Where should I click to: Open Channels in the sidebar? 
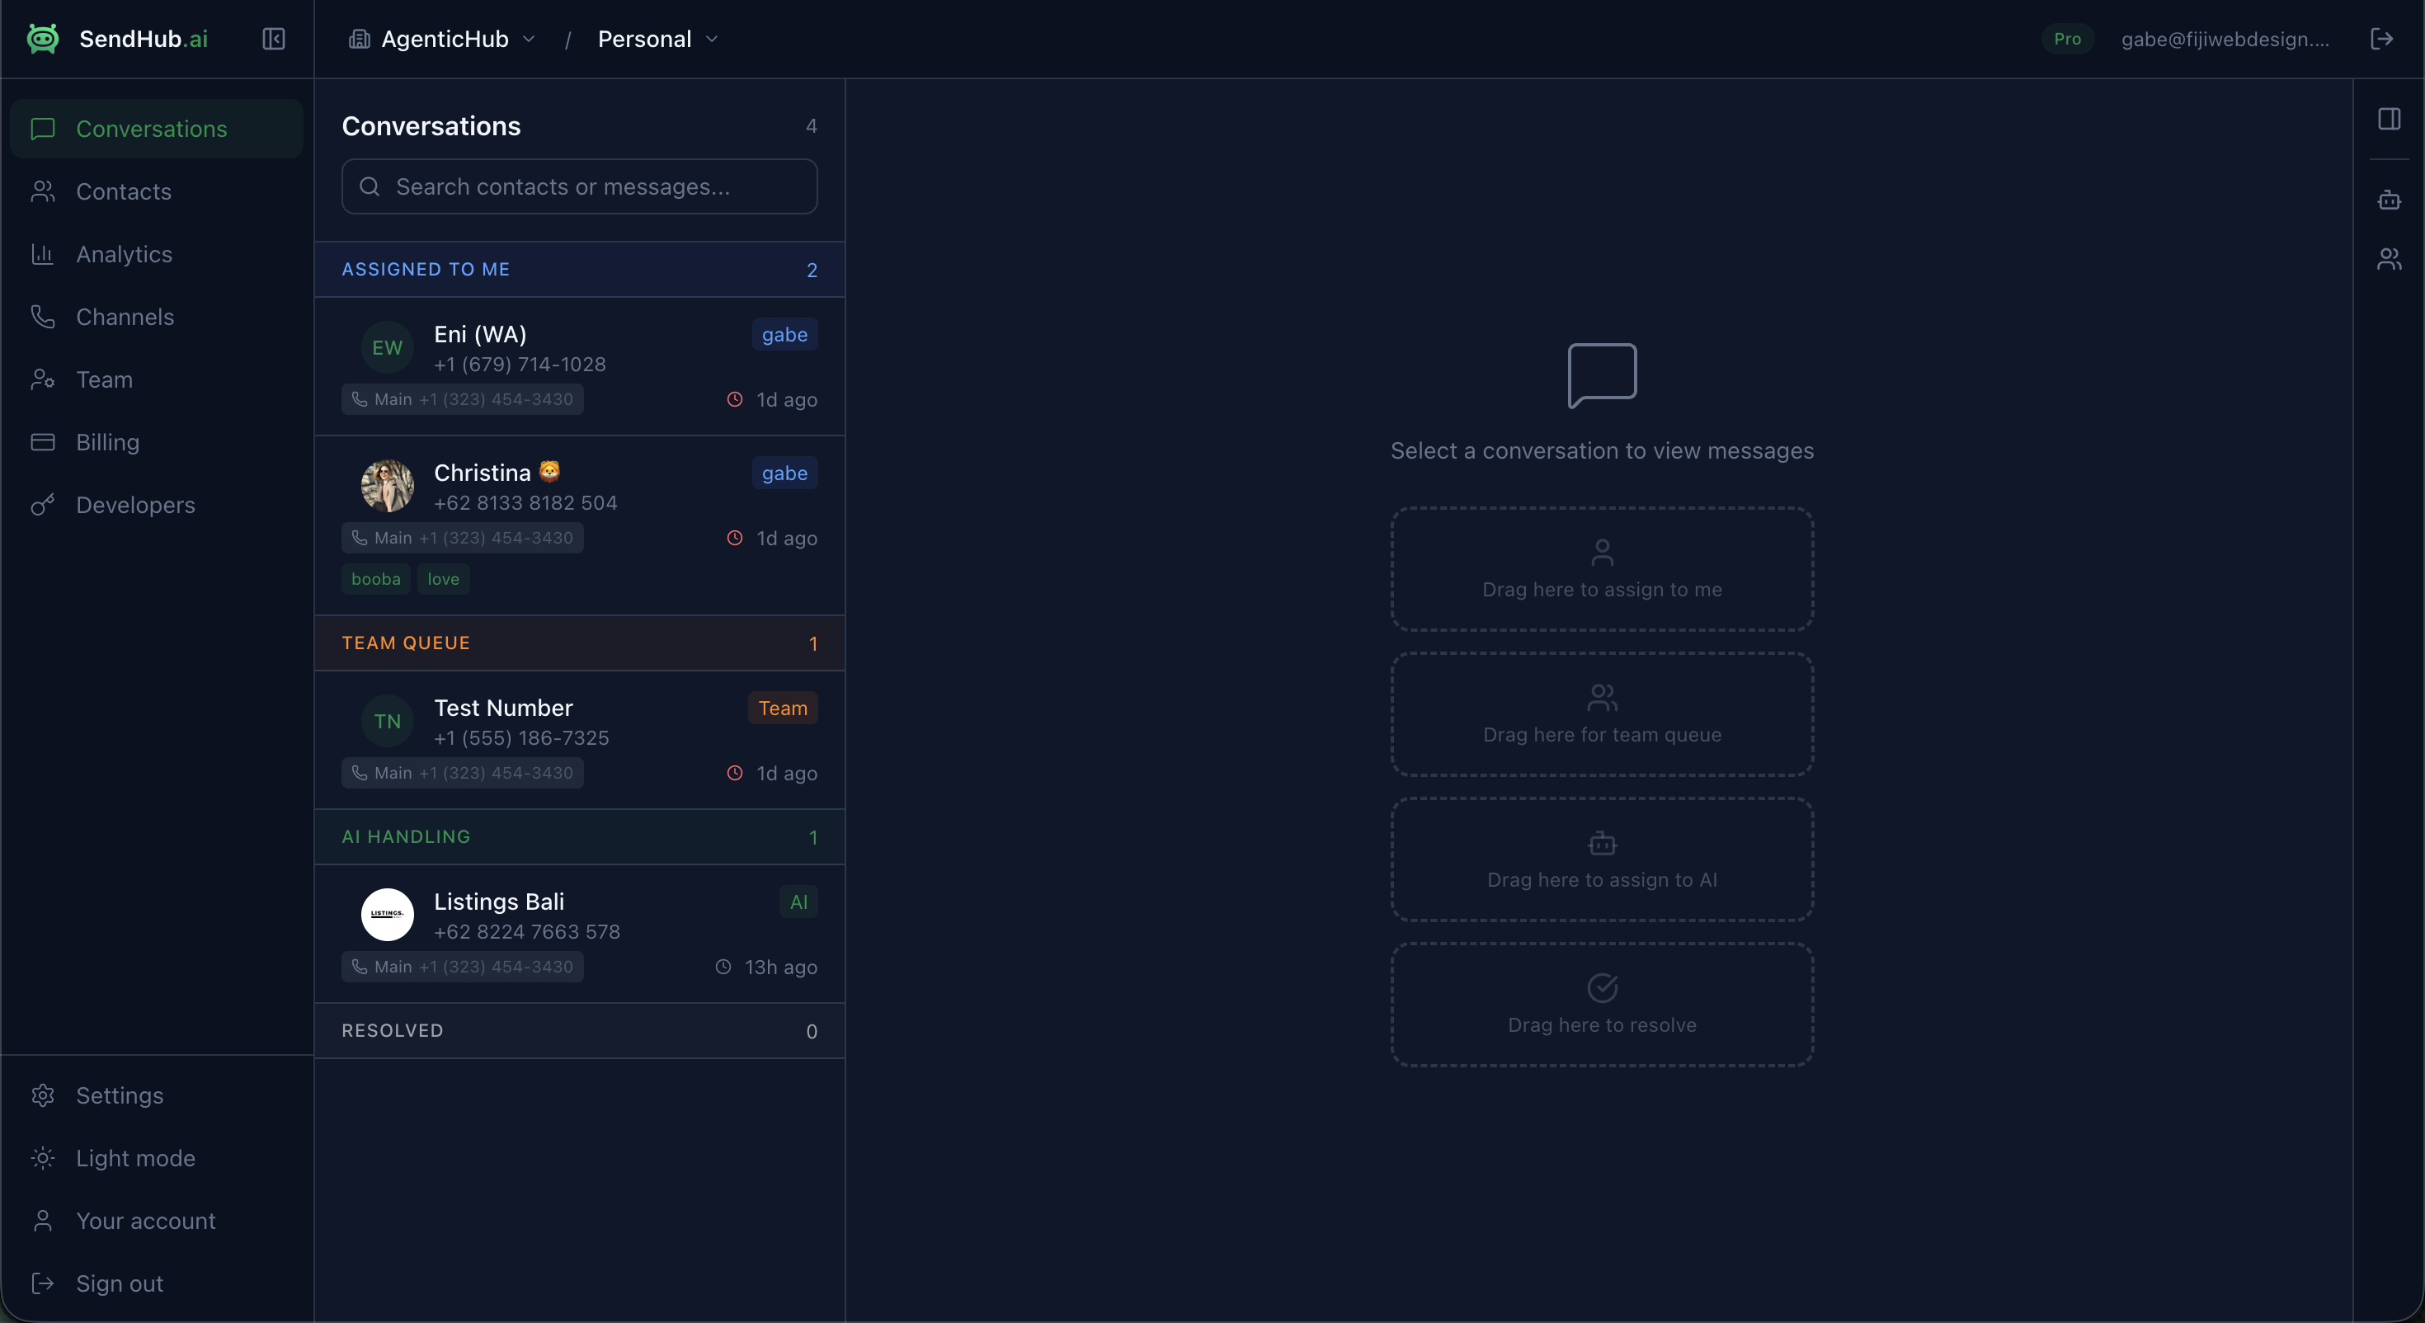pos(156,317)
